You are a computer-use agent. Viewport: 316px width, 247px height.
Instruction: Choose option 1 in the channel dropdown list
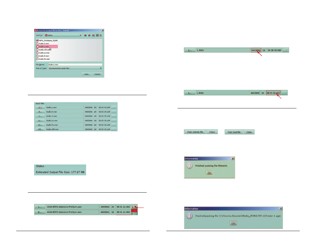134,211
